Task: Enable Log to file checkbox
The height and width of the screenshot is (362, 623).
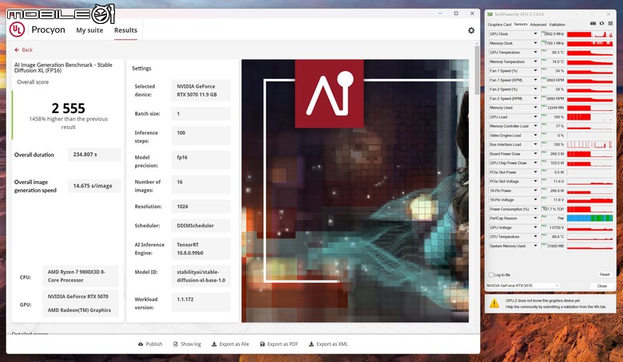Action: pos(491,275)
